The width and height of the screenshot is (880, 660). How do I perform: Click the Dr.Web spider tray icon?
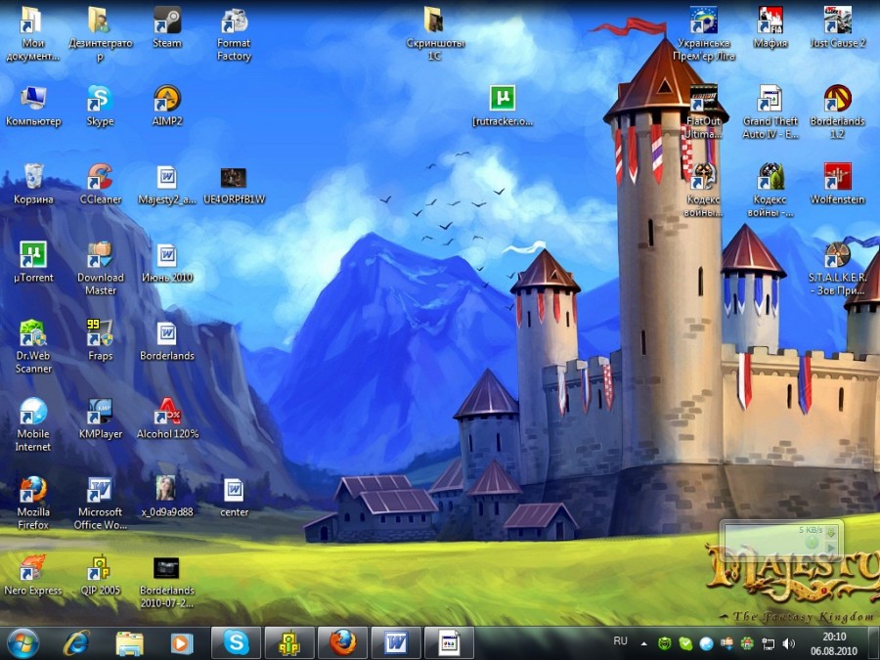(665, 643)
